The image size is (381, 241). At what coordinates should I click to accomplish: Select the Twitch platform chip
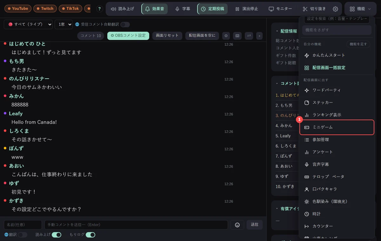[45, 9]
